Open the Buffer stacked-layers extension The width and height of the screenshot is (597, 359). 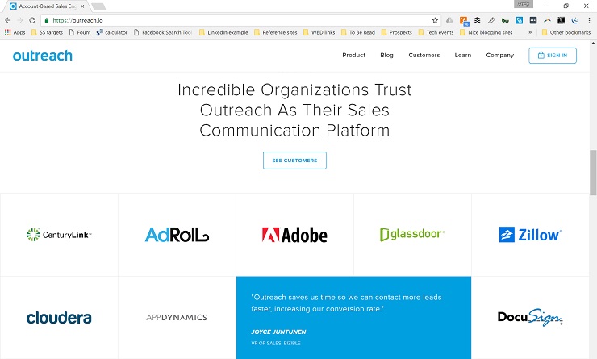click(x=478, y=20)
